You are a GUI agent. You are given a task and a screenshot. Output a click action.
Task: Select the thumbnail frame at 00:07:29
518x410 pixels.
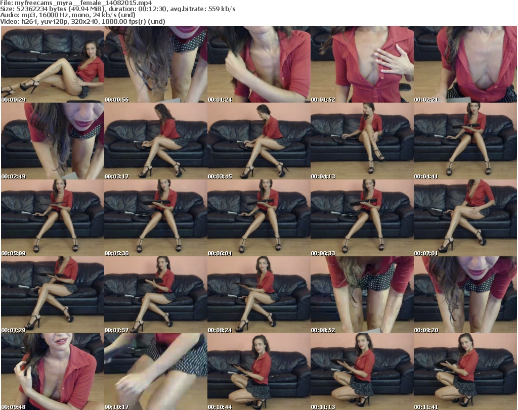click(x=53, y=295)
